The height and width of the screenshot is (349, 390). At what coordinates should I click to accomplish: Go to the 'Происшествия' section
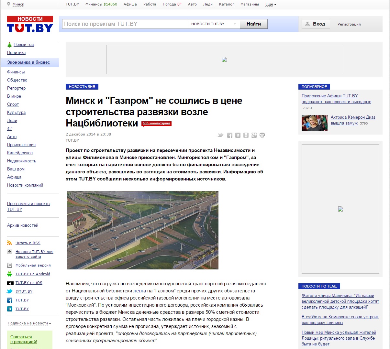[x=21, y=145]
